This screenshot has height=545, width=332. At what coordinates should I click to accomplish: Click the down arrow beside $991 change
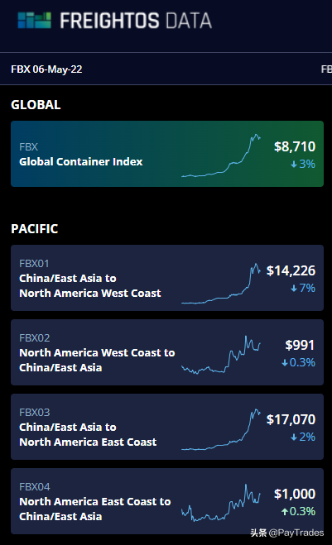pos(285,362)
